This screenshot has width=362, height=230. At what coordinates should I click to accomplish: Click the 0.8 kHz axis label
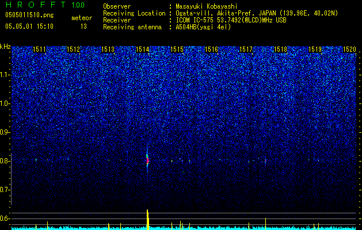5,161
